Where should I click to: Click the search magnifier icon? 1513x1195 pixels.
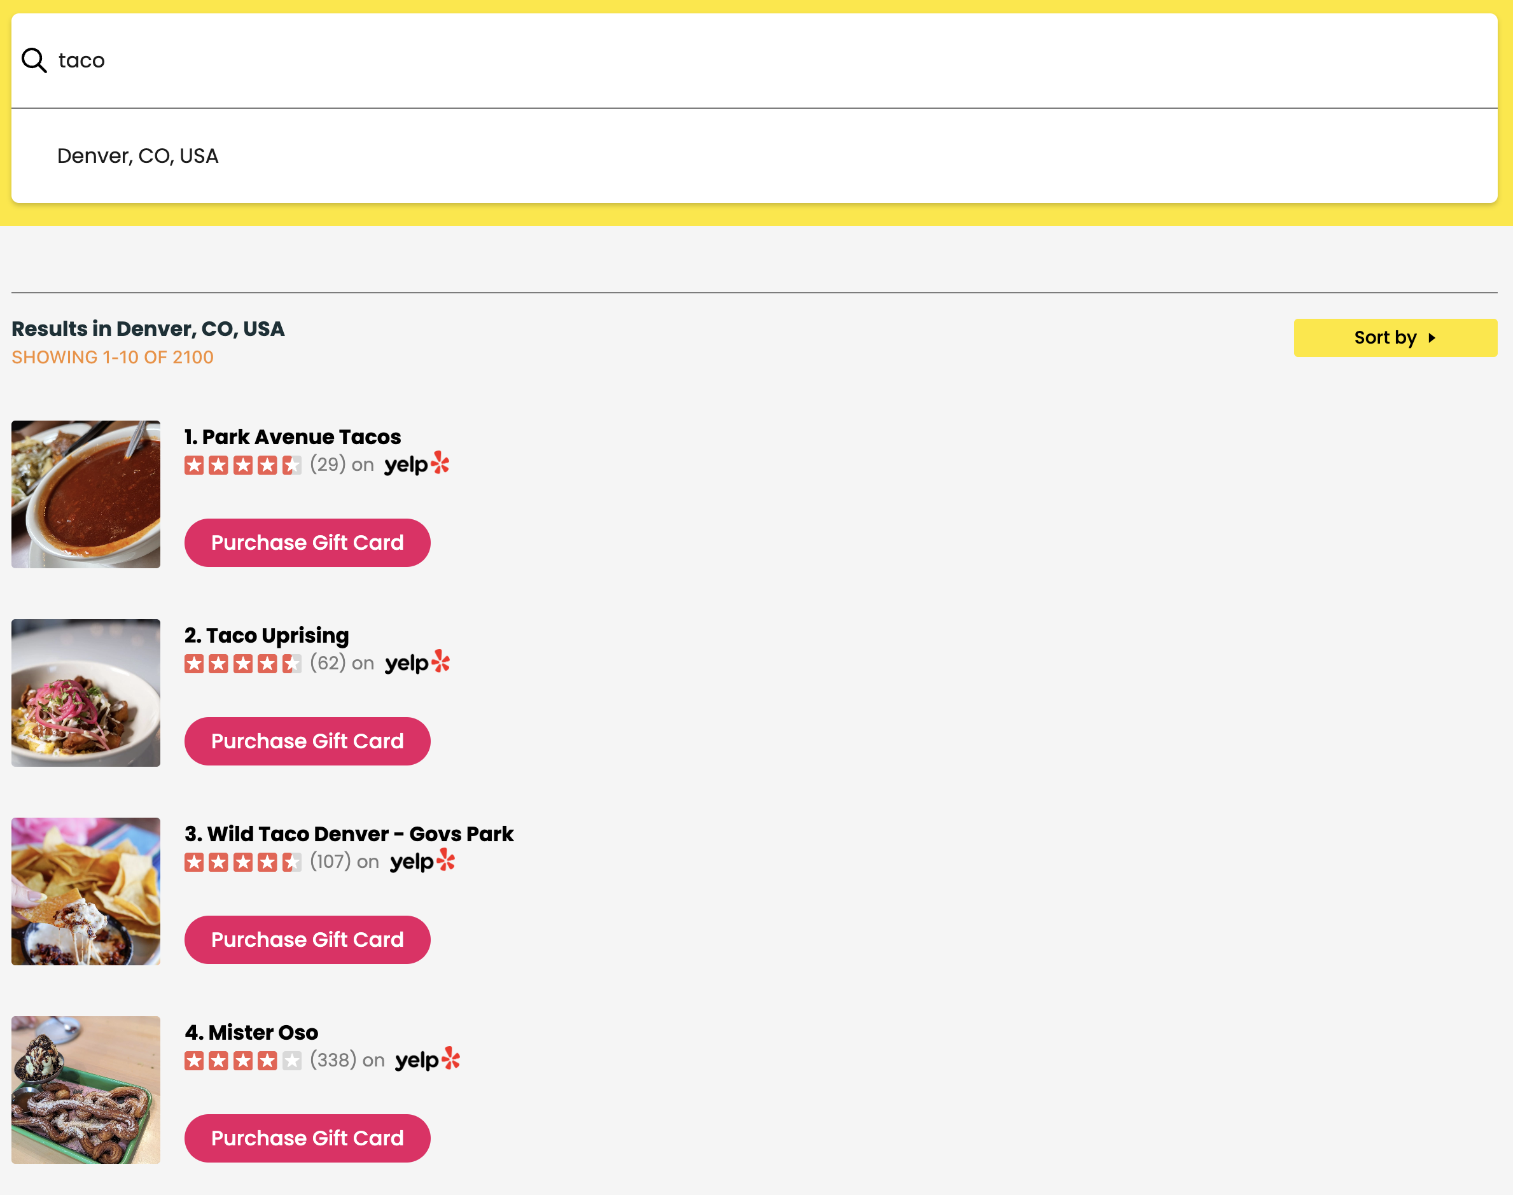click(x=34, y=60)
